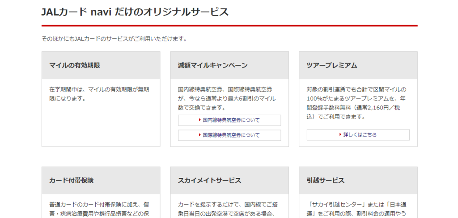The width and height of the screenshot is (458, 218).
Task: Click the red arrow beside 詳しくはこちら
Action: pos(340,134)
